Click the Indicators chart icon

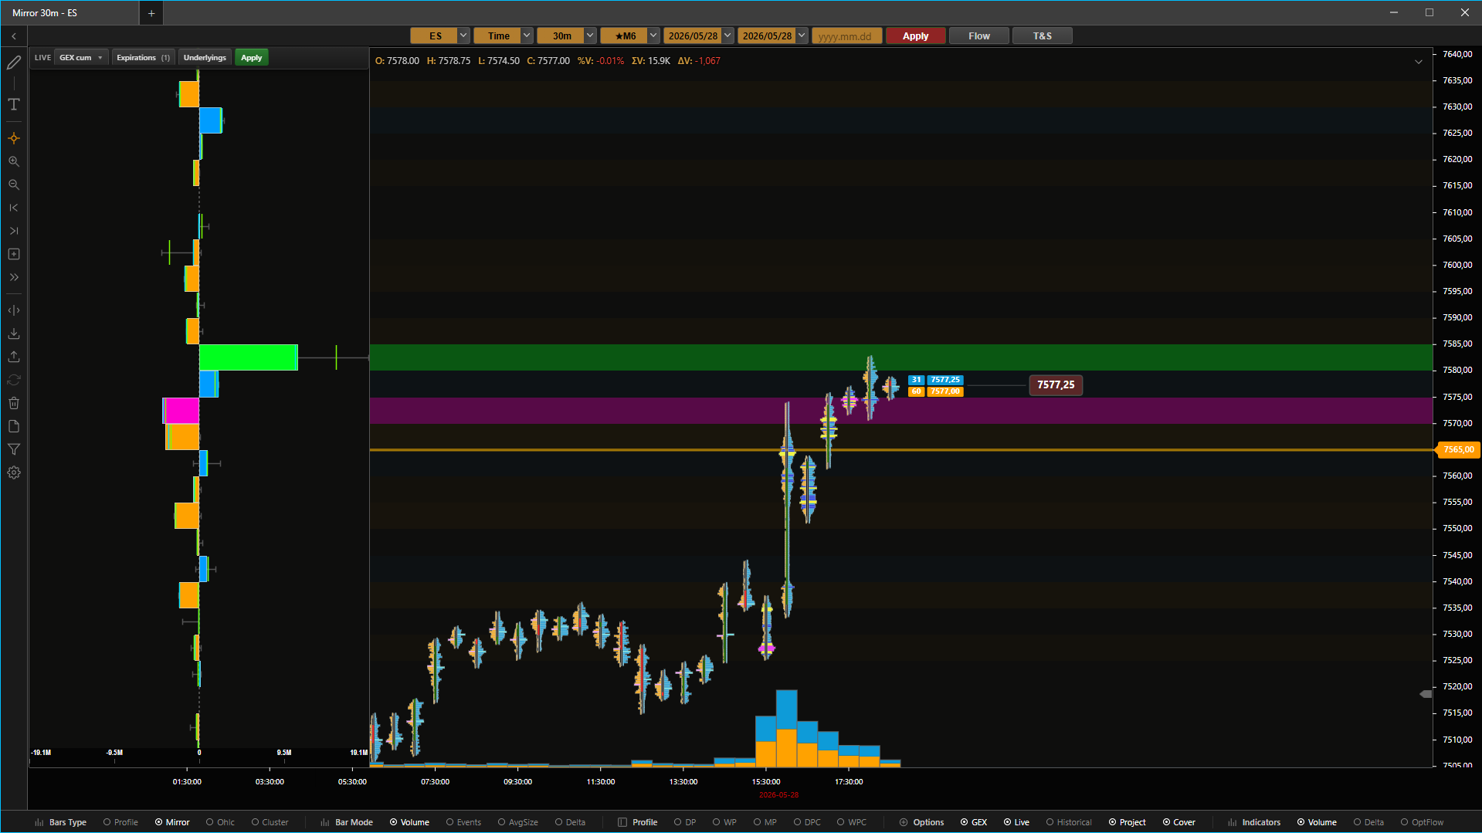click(x=1233, y=822)
